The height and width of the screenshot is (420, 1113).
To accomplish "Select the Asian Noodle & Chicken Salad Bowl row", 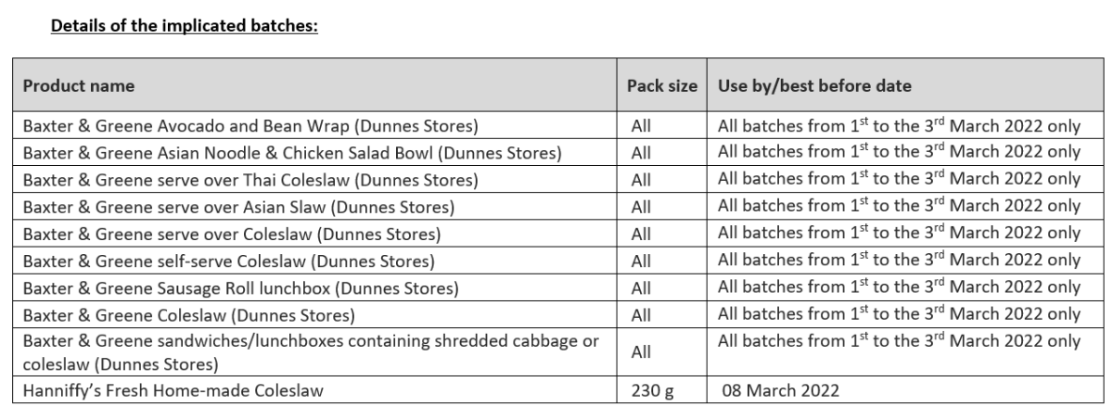I will click(292, 152).
